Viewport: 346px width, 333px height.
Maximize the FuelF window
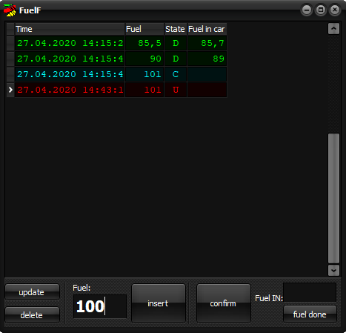[x=321, y=10]
